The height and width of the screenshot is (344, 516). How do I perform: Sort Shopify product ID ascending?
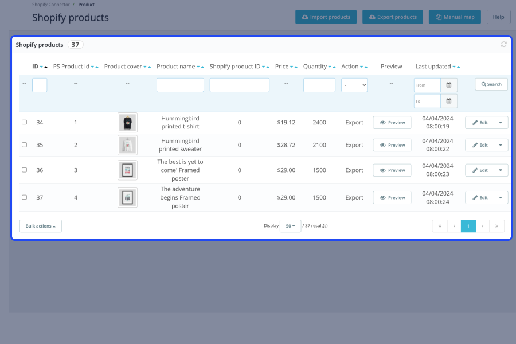pyautogui.click(x=268, y=67)
